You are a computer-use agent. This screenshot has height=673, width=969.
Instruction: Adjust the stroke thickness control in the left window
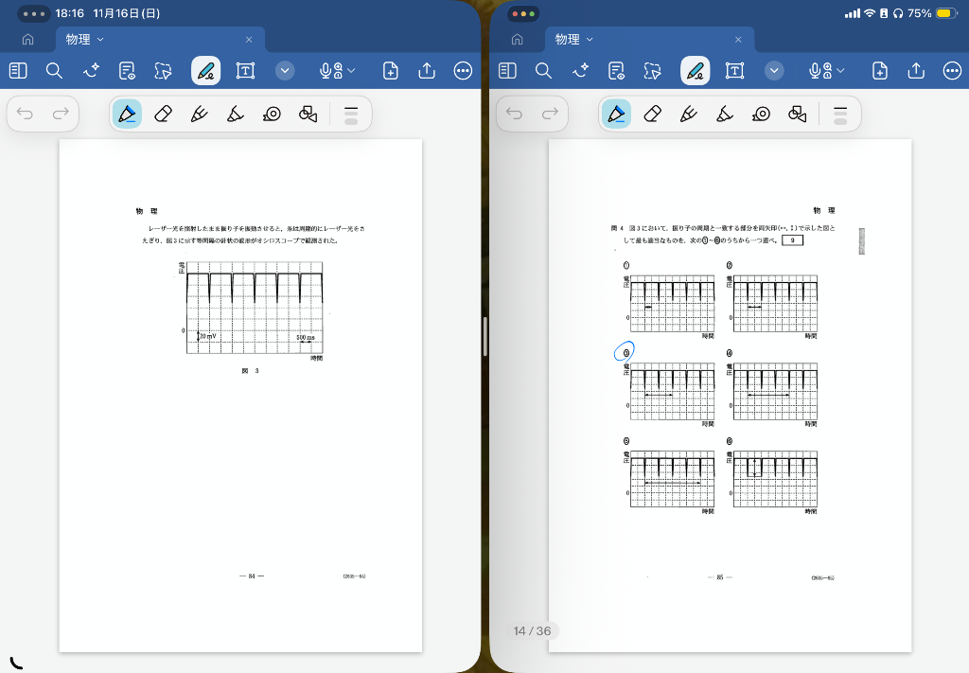click(x=350, y=114)
